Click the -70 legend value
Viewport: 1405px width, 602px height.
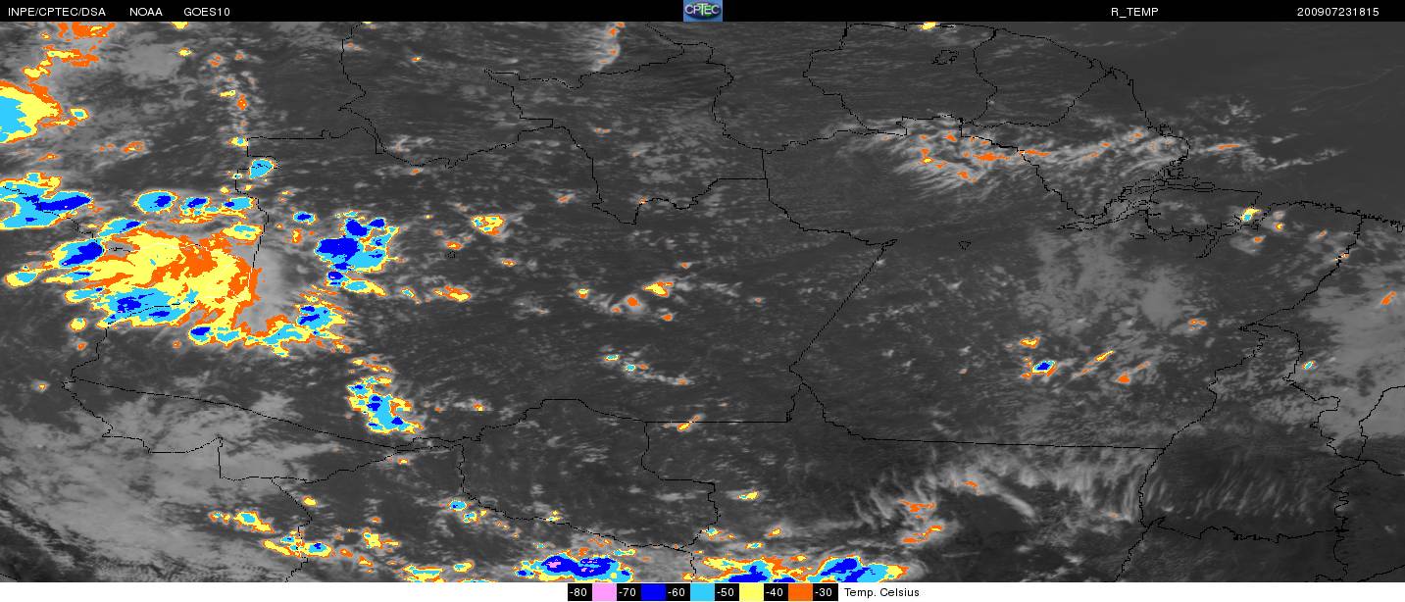(627, 592)
